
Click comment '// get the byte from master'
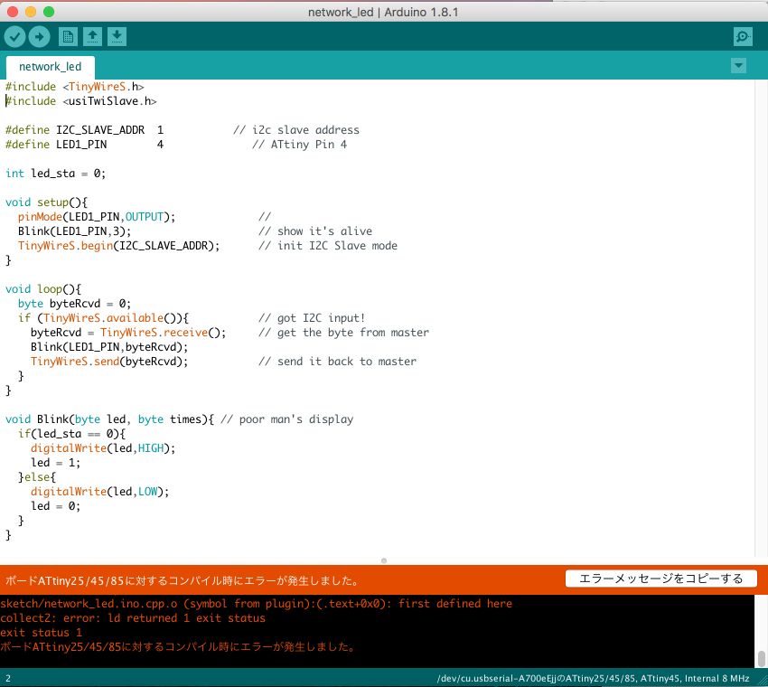tap(344, 333)
